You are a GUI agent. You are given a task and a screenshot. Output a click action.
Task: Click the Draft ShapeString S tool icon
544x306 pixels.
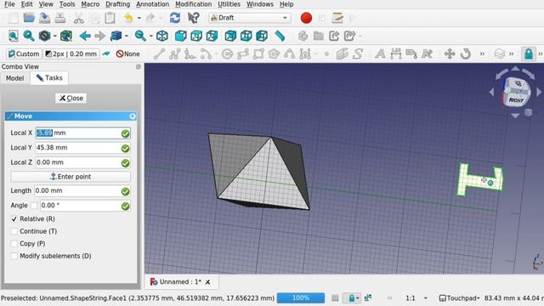(358, 54)
